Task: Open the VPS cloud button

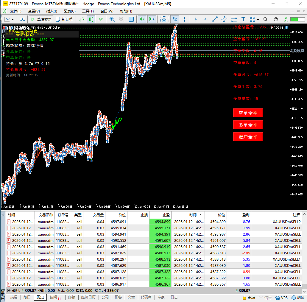Action: (282, 298)
